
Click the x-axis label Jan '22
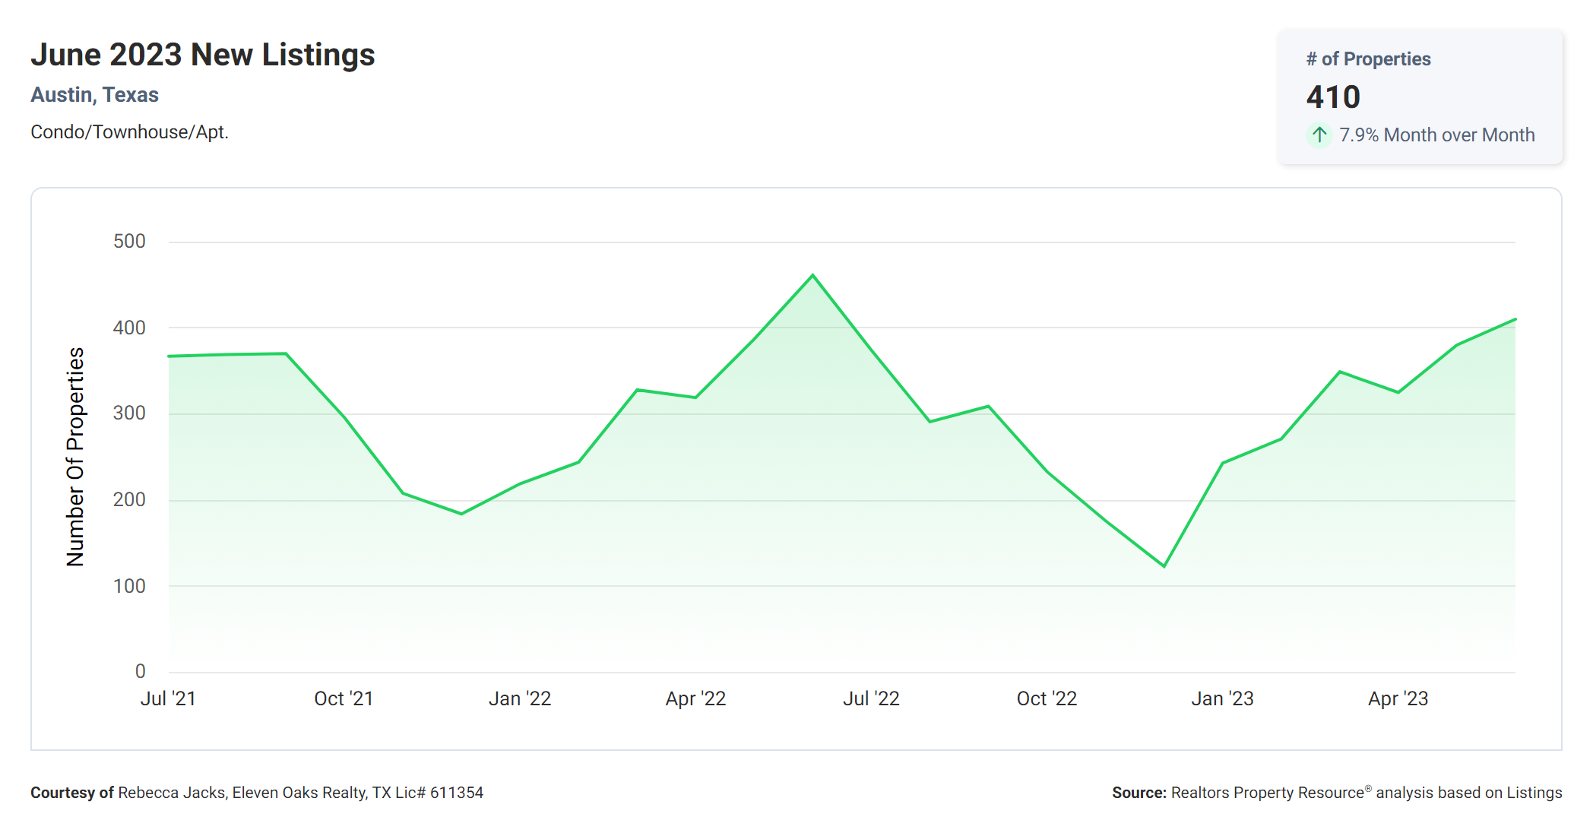(520, 698)
